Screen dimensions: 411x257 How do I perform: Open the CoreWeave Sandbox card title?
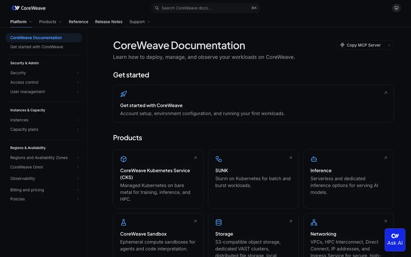click(144, 234)
